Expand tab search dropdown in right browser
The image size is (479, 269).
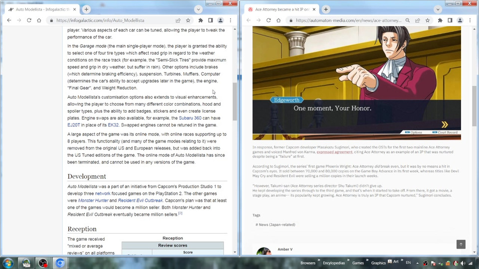(438, 9)
